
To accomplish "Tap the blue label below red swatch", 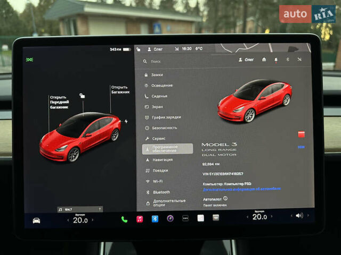I will click(301, 147).
